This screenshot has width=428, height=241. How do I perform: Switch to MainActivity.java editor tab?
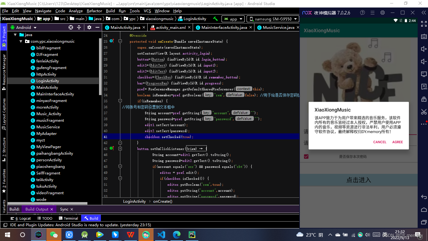click(x=125, y=27)
